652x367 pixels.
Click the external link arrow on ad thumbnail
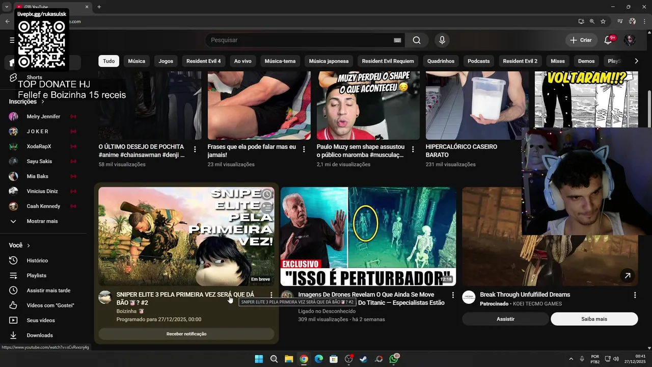pos(628,276)
